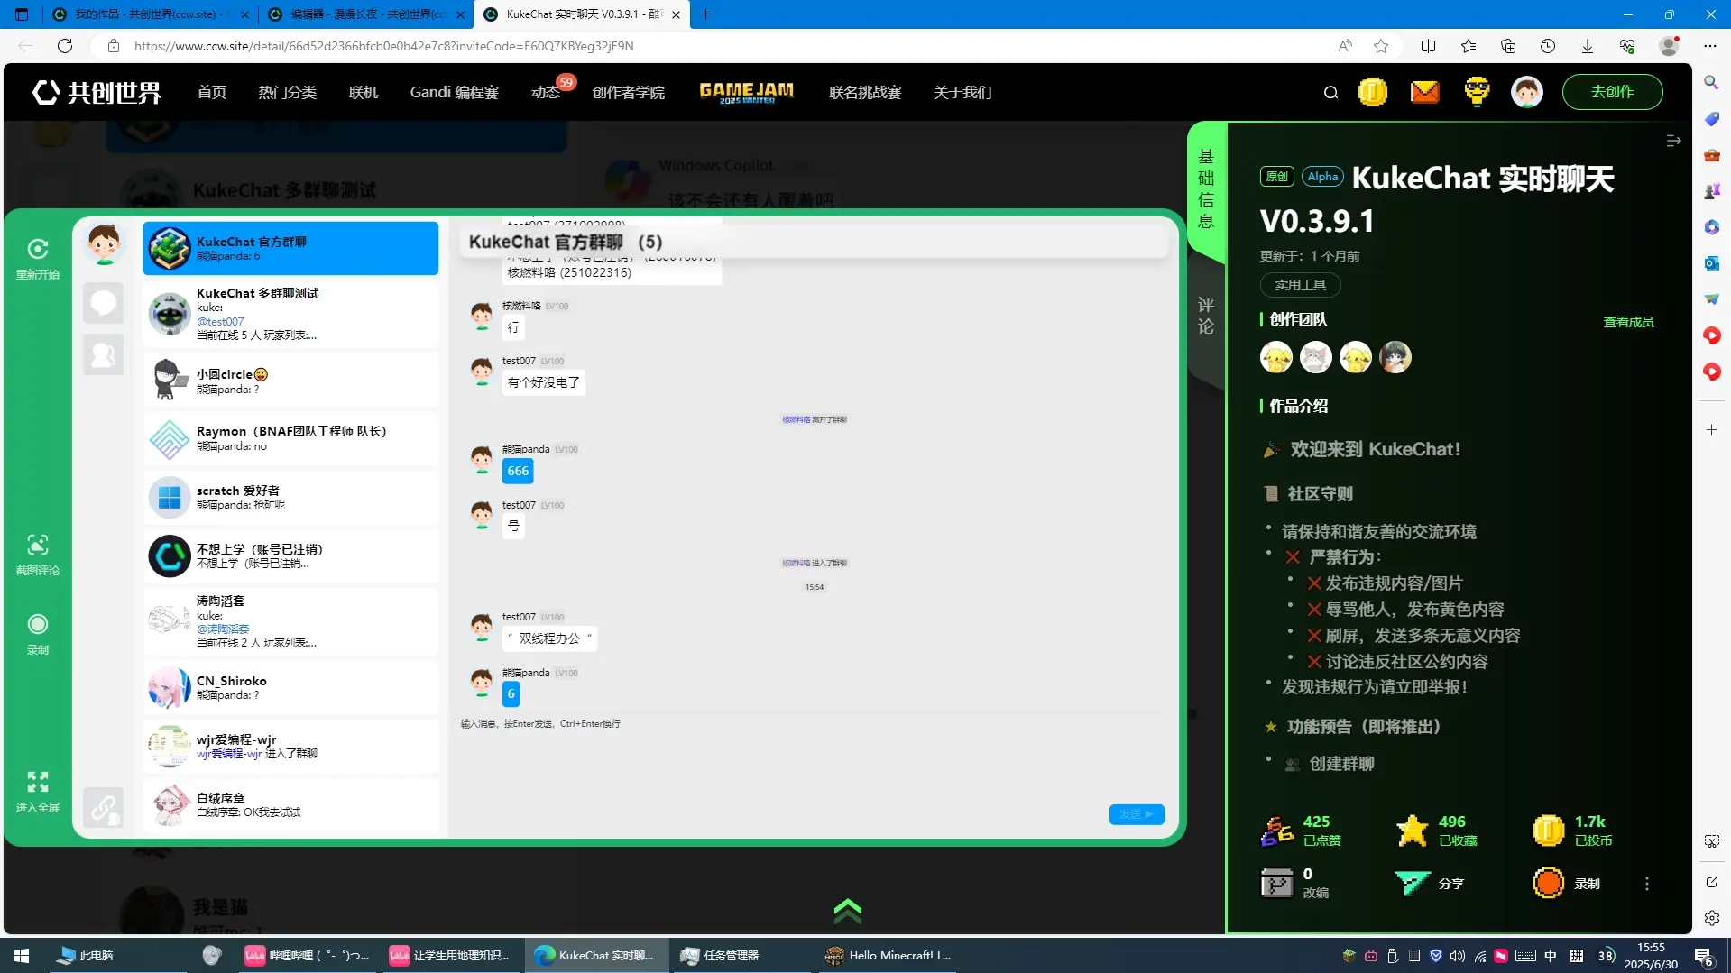Open the browser split screen icon
This screenshot has height=973, width=1731.
click(x=1428, y=46)
